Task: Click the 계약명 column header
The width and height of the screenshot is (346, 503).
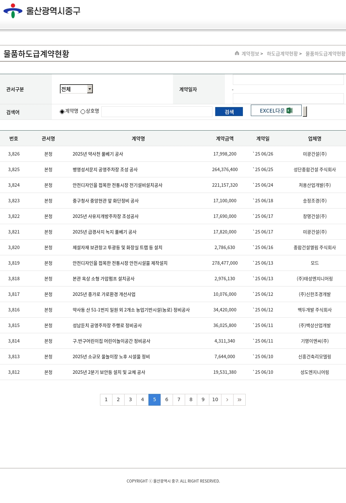Action: tap(138, 139)
